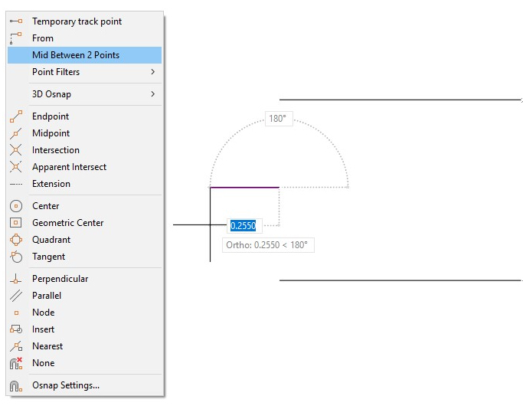This screenshot has width=523, height=406.
Task: Choose the Quadrant menu entry
Action: pyautogui.click(x=84, y=240)
